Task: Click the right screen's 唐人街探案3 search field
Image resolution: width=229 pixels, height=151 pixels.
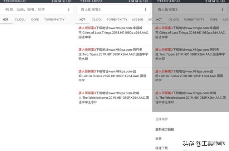Action: 191,10
